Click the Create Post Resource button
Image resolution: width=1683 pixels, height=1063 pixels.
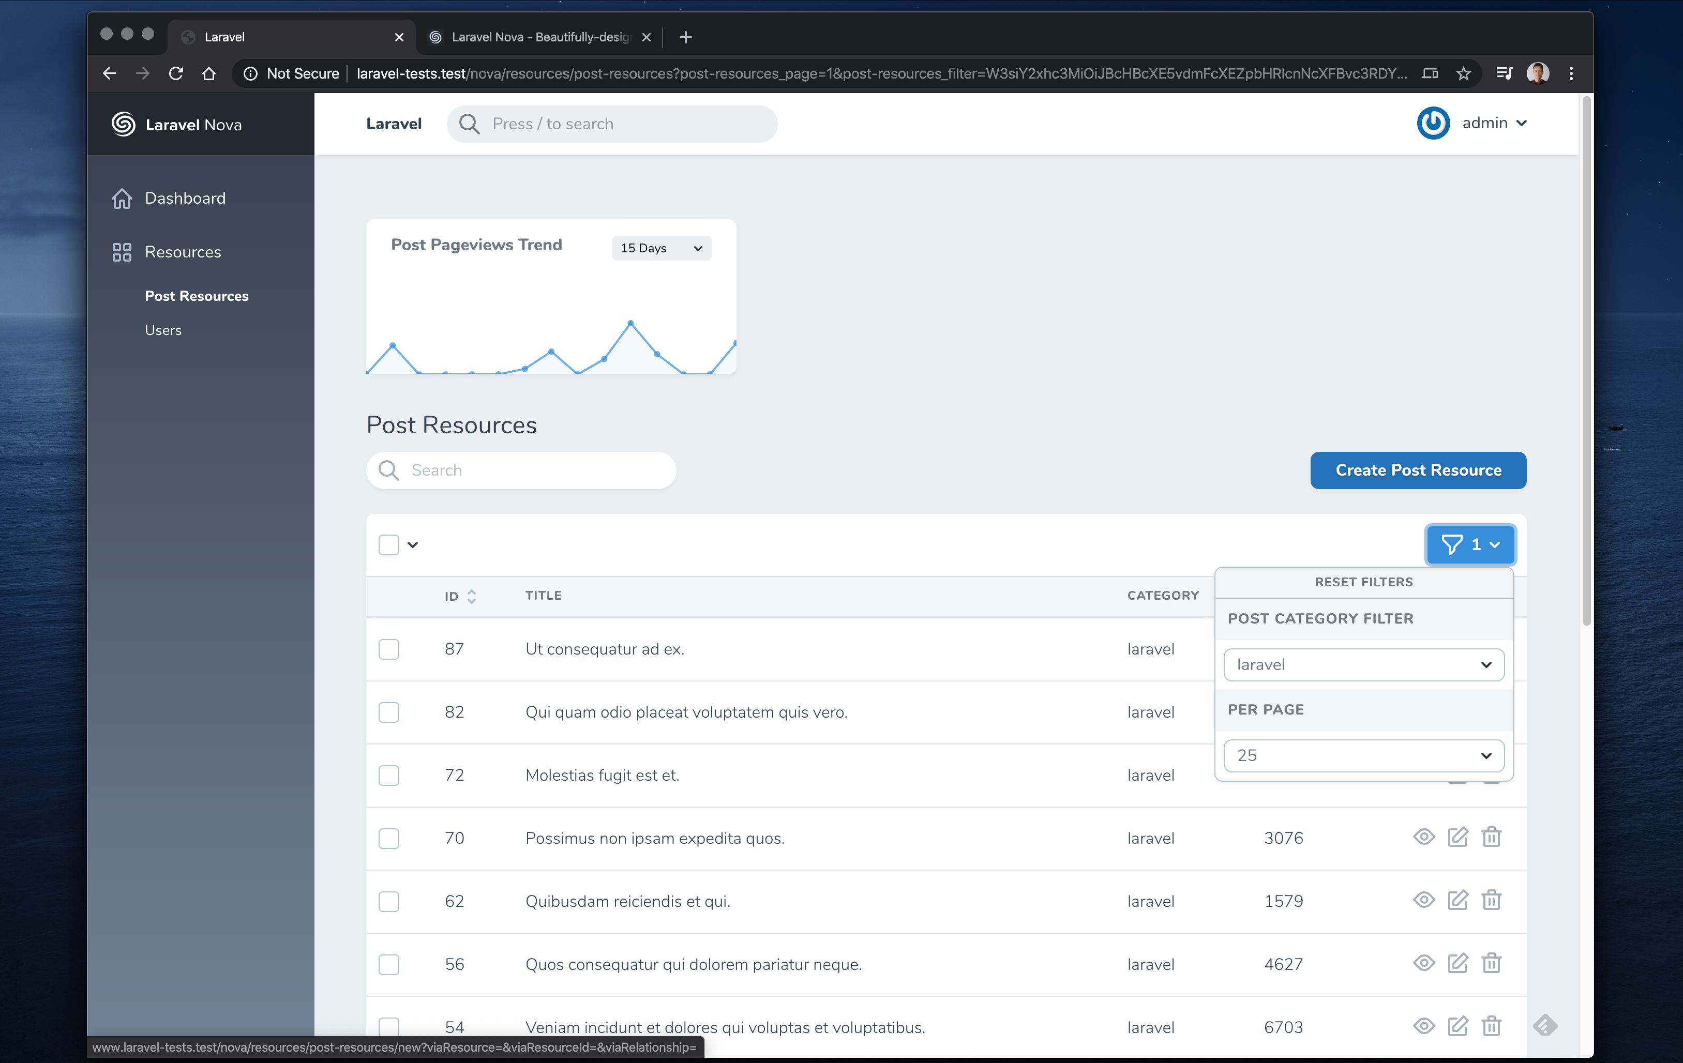click(1417, 470)
